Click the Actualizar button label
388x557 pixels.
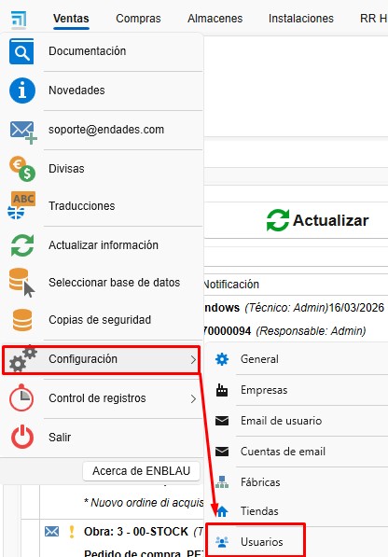coord(331,220)
